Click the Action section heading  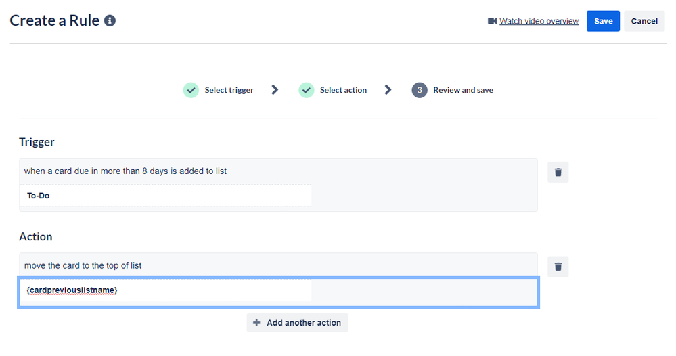pos(36,237)
